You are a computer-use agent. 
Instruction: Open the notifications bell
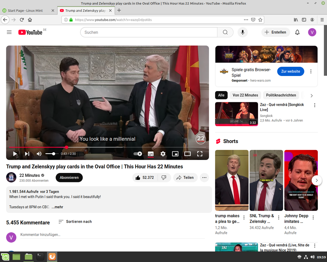[x=297, y=32]
